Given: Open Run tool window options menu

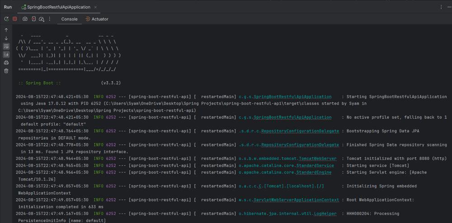Looking at the screenshot, I should [441, 7].
